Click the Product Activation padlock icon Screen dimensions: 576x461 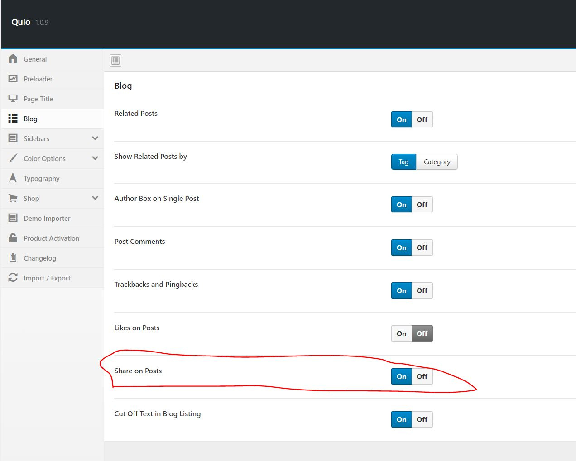13,238
